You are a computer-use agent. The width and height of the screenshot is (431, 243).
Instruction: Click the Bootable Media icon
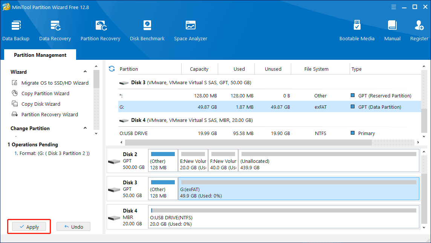357,25
